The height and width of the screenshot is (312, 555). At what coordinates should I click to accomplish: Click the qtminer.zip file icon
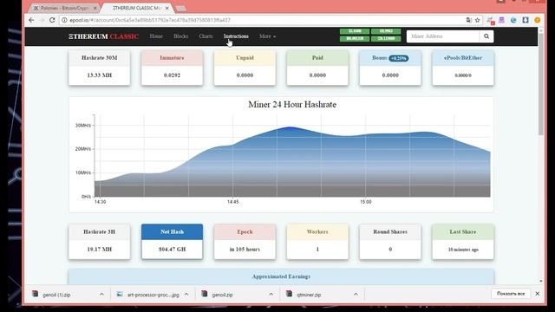(x=289, y=294)
